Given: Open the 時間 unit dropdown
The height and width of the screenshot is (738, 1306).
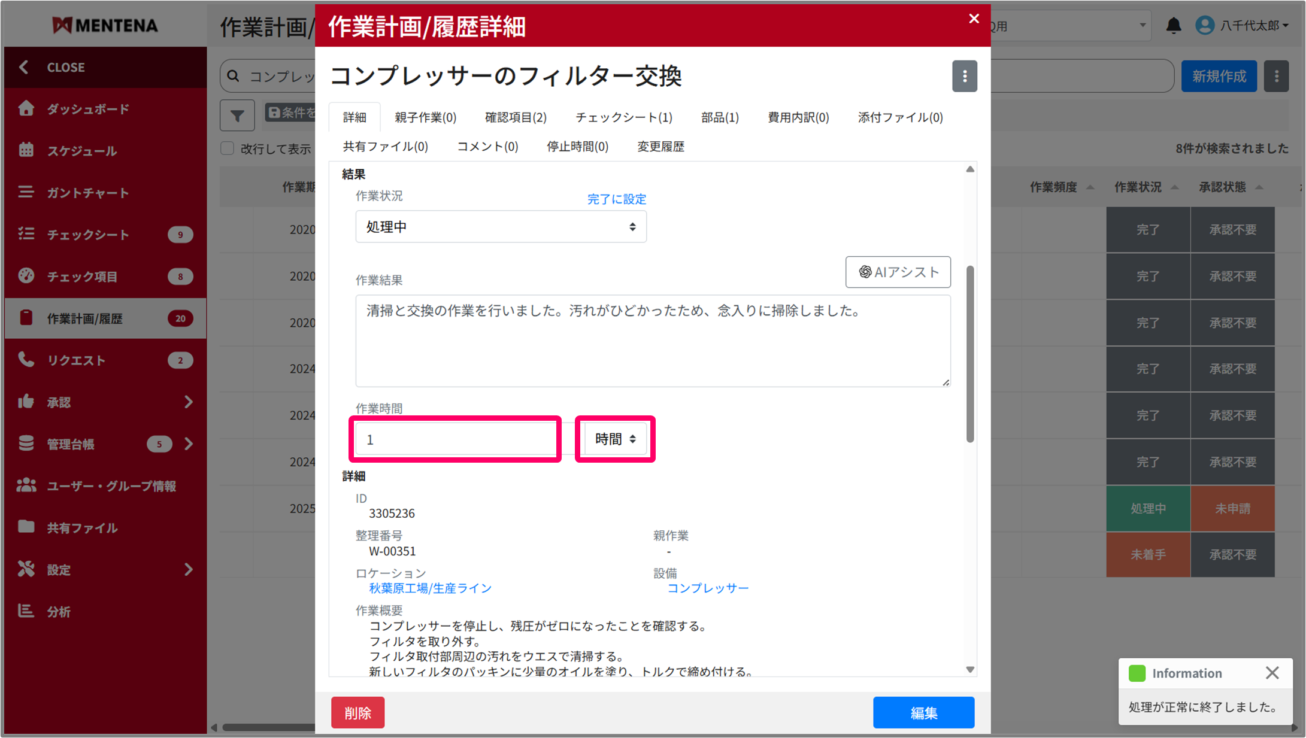Looking at the screenshot, I should pos(615,439).
